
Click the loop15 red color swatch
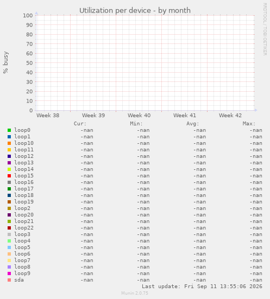(x=9, y=176)
